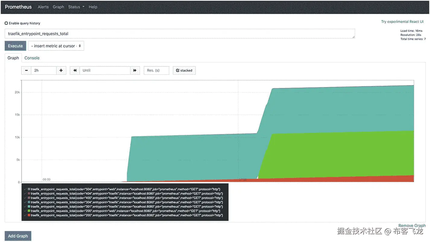
Task: Click the minus button to decrease time range
Action: (26, 70)
